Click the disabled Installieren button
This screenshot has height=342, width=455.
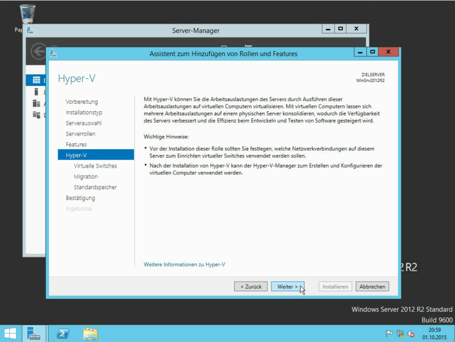pos(335,287)
